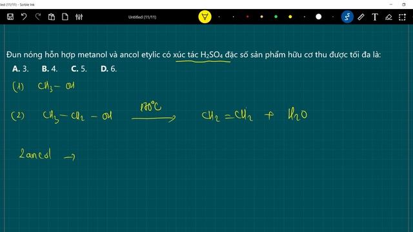This screenshot has height=232, width=413.
Task: Click answer option B. 4.
Action: click(50, 69)
